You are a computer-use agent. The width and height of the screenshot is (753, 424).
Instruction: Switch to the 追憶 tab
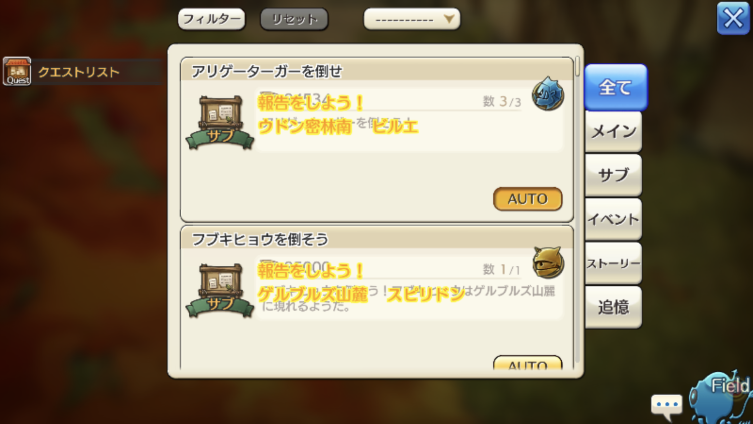click(x=613, y=307)
